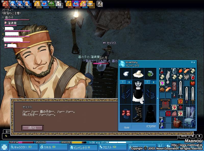Select the single small red potion item
204x151 pixels.
click(174, 95)
